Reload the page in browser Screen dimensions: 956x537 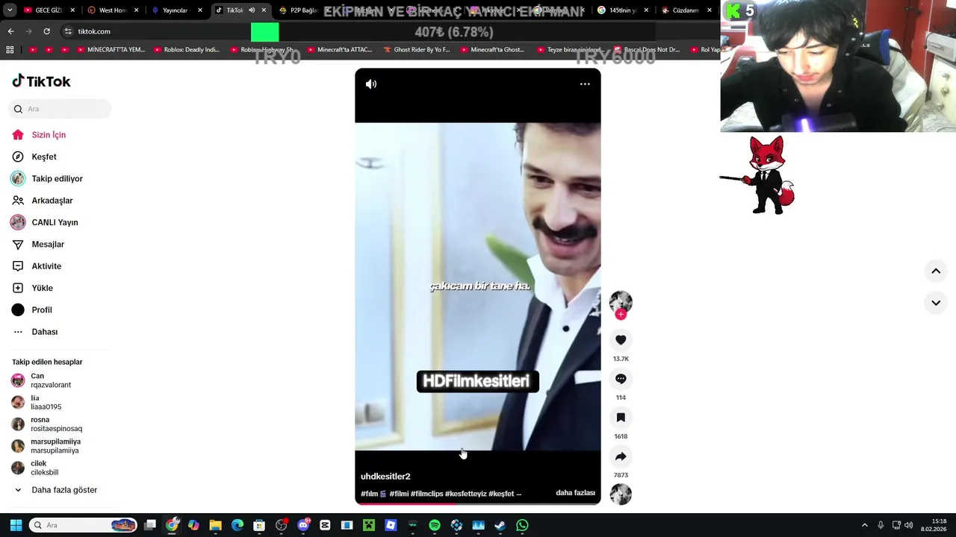[x=46, y=31]
